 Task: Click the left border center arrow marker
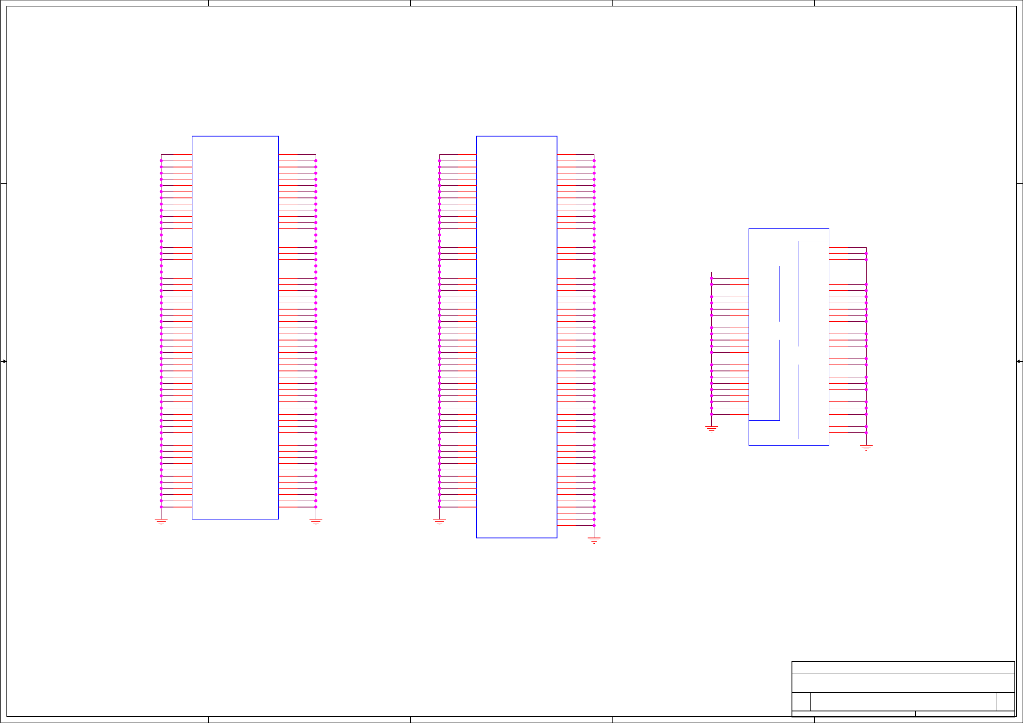click(x=3, y=361)
